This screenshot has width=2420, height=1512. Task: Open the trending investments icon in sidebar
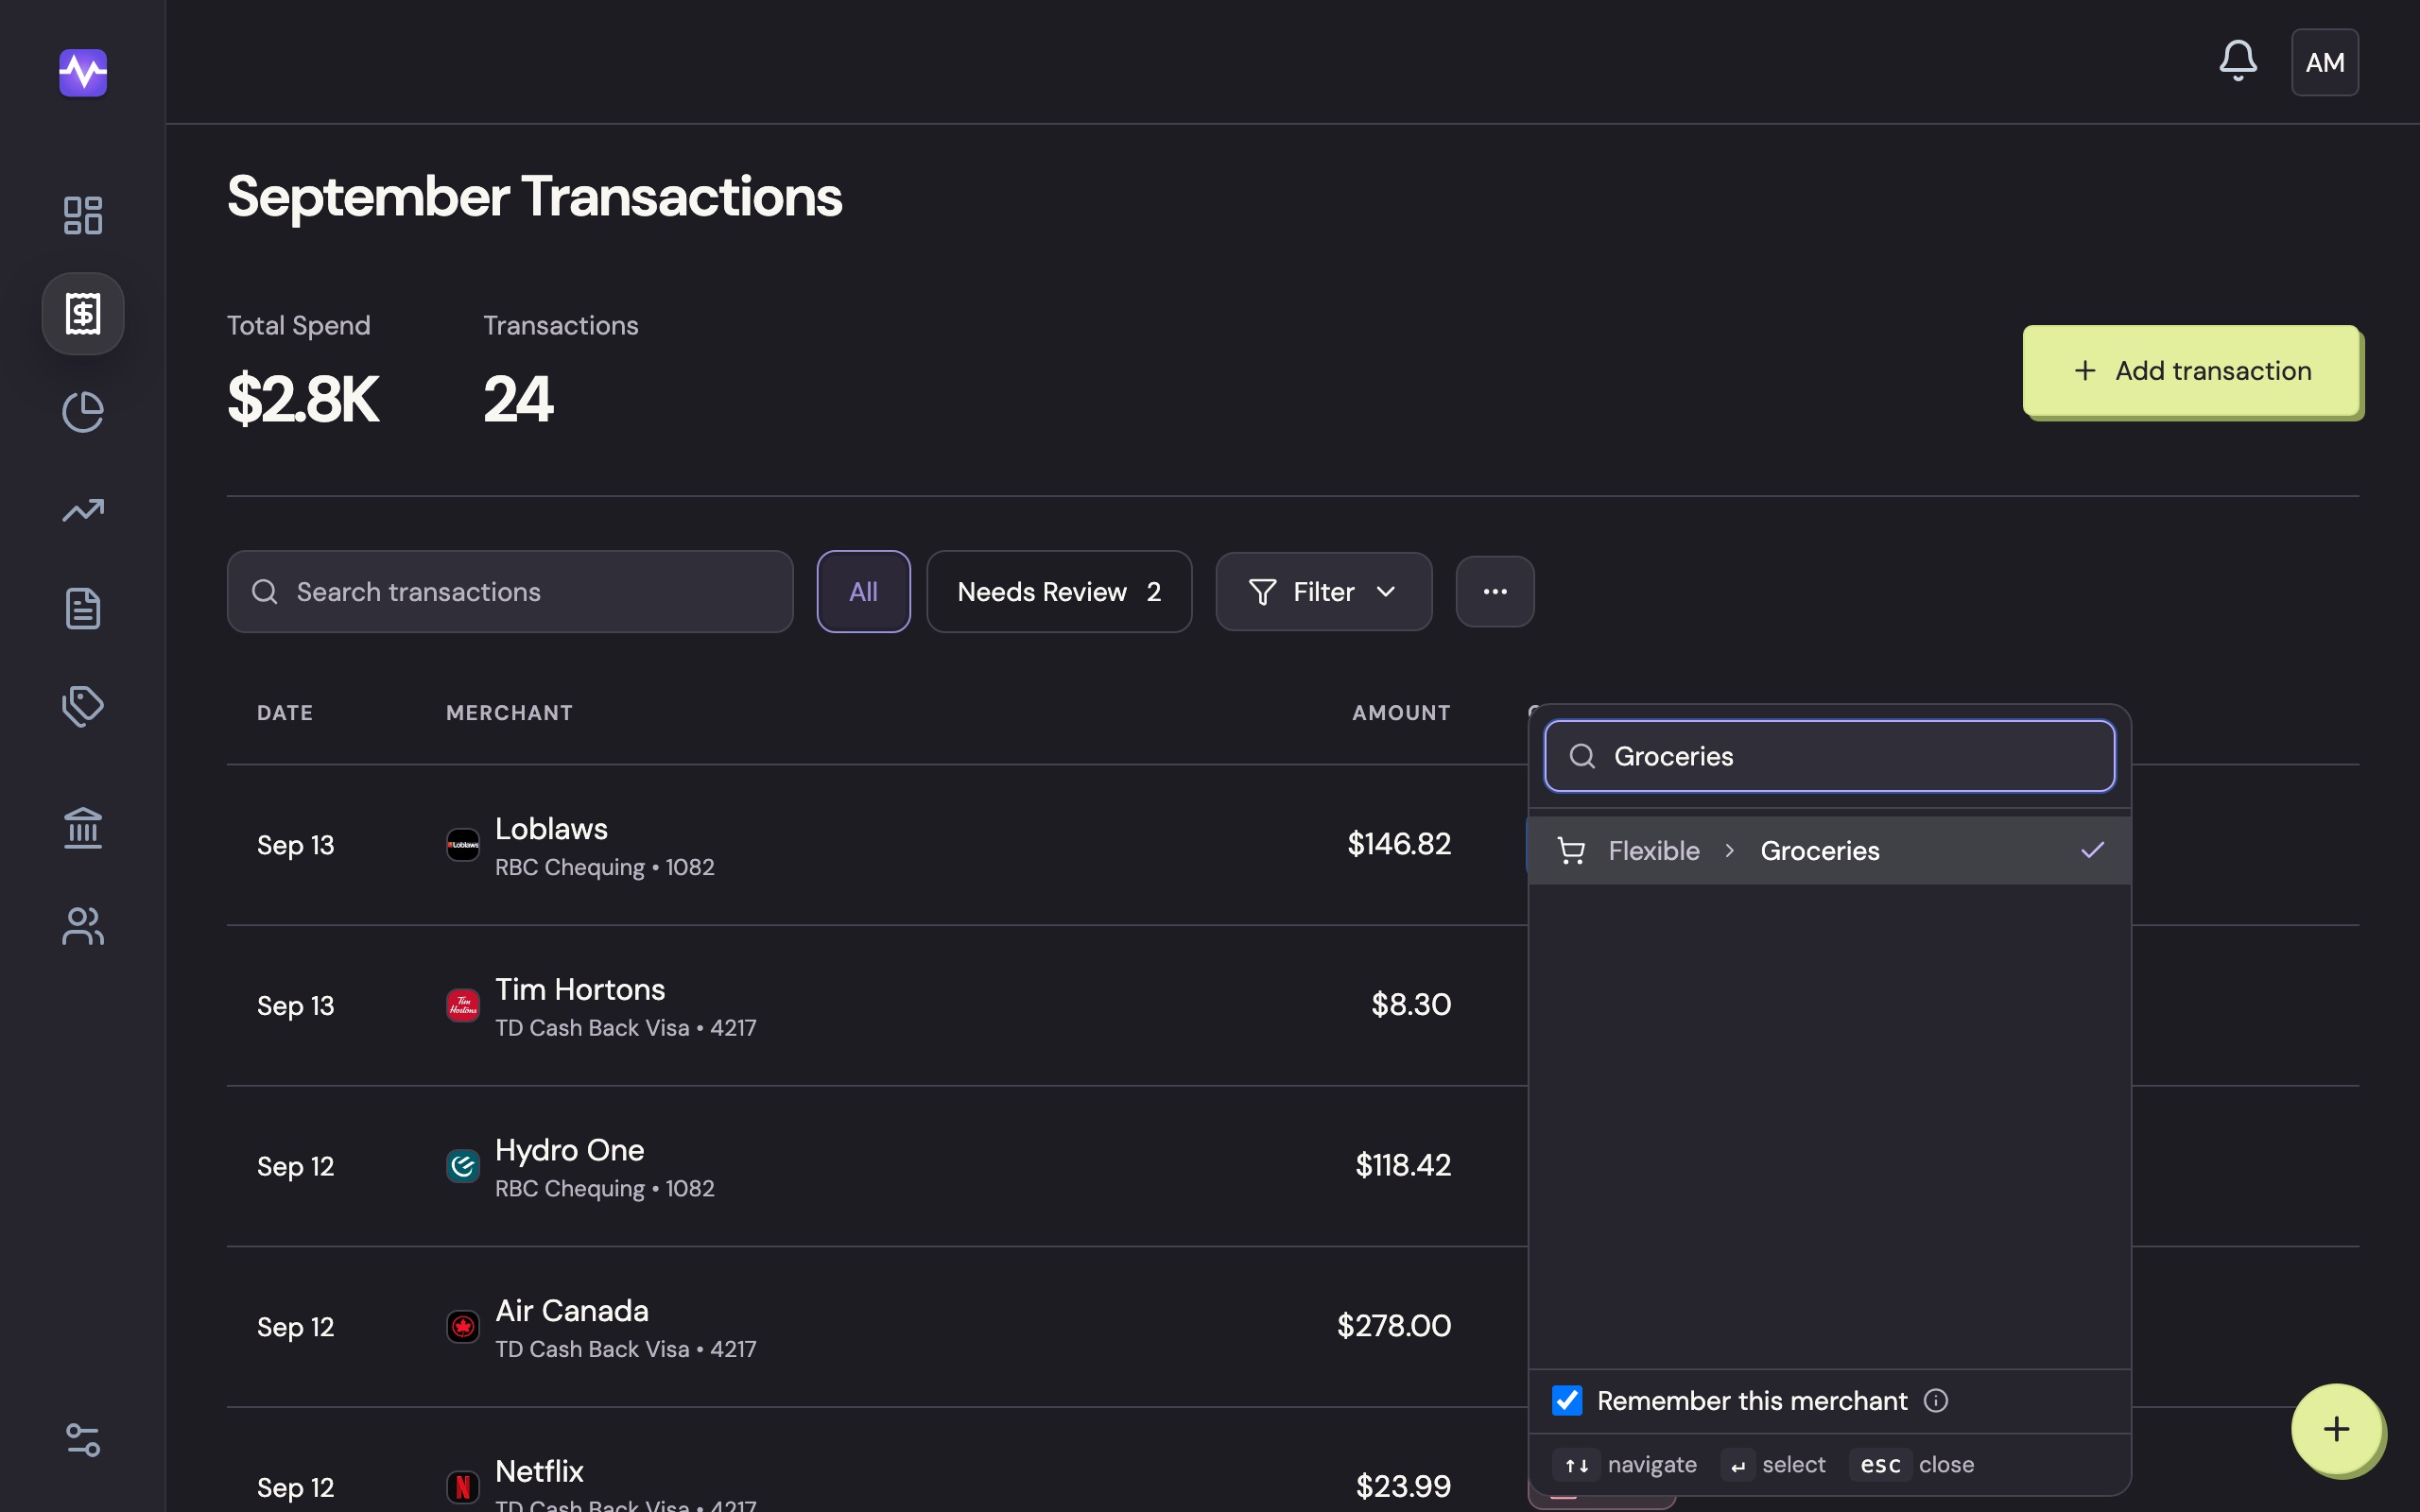83,510
